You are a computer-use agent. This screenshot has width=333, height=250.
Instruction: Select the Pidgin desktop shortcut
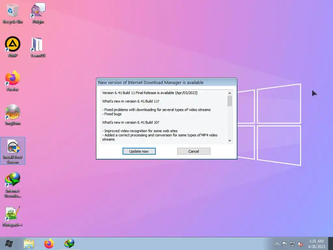tap(38, 13)
